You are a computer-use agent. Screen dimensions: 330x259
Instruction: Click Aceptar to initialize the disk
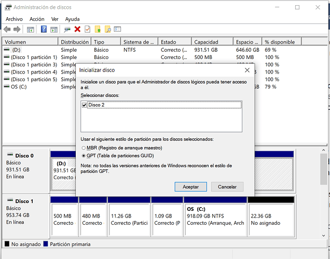click(190, 187)
